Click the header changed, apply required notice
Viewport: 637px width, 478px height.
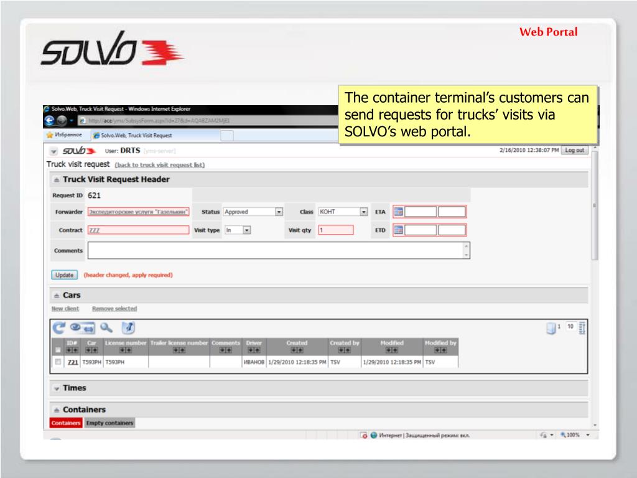128,274
